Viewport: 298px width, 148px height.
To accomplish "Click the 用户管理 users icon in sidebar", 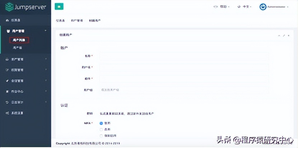I will click(8, 31).
